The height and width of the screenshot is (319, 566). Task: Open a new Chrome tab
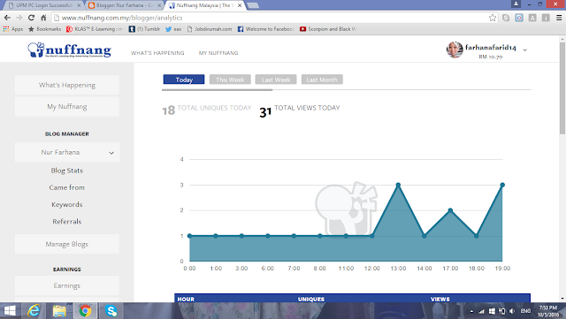[x=253, y=5]
